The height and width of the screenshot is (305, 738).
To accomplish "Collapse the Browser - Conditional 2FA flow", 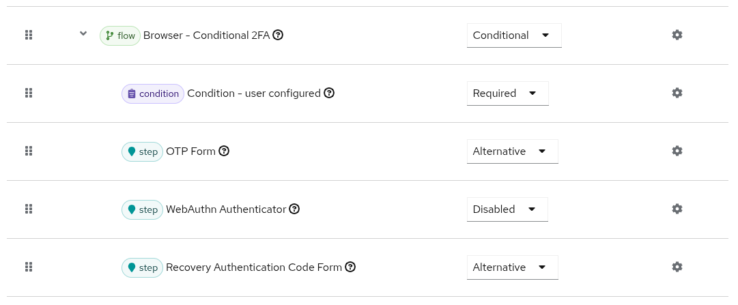I will pyautogui.click(x=83, y=33).
